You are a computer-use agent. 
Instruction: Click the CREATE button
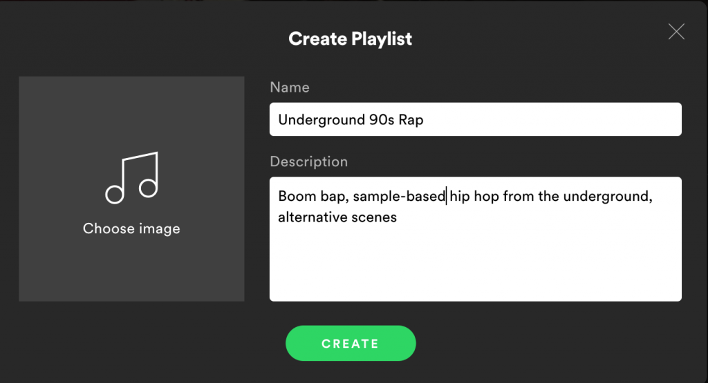click(351, 344)
